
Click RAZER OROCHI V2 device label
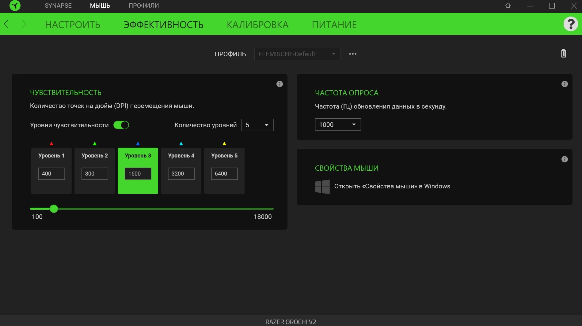click(x=291, y=322)
